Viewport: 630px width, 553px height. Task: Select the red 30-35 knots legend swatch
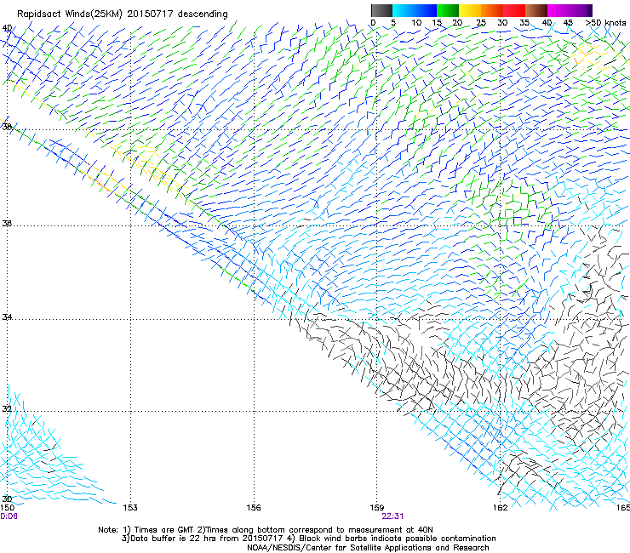pyautogui.click(x=514, y=10)
